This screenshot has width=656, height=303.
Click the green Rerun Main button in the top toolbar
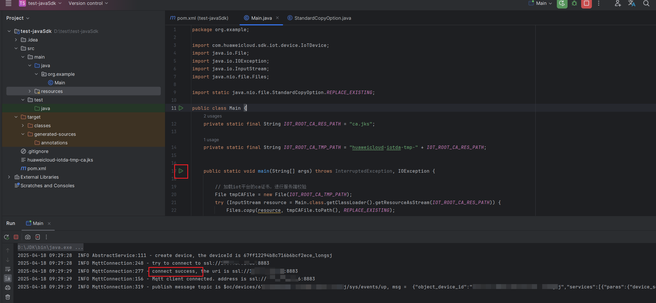(562, 3)
